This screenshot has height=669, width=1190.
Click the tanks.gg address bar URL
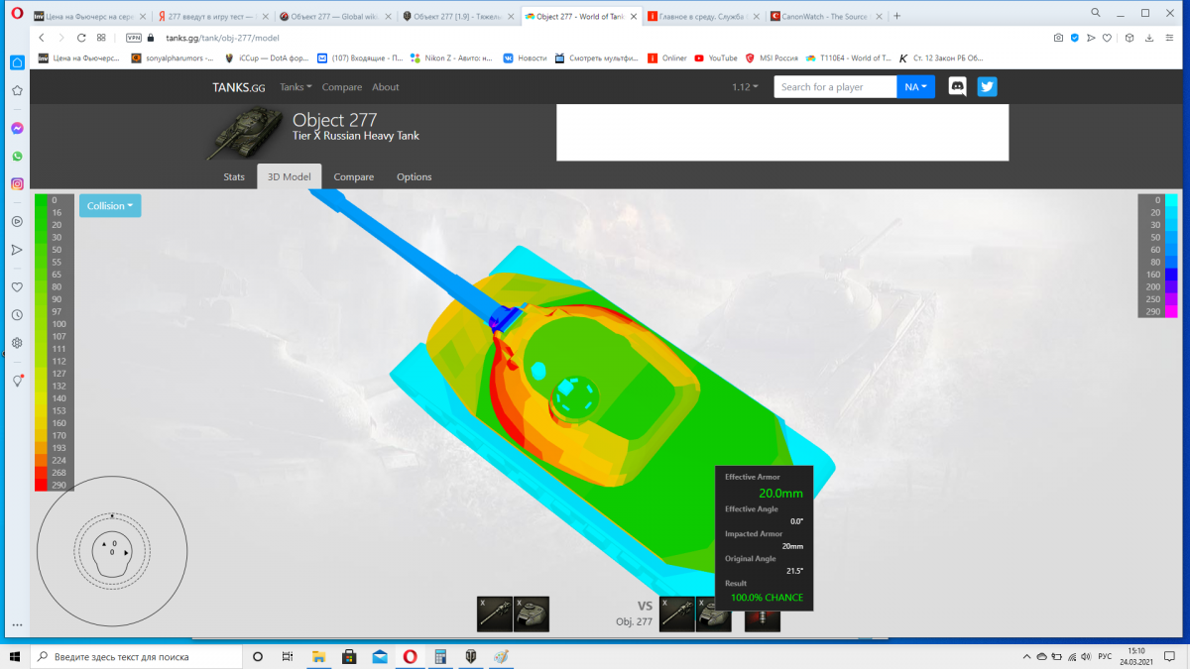[222, 38]
